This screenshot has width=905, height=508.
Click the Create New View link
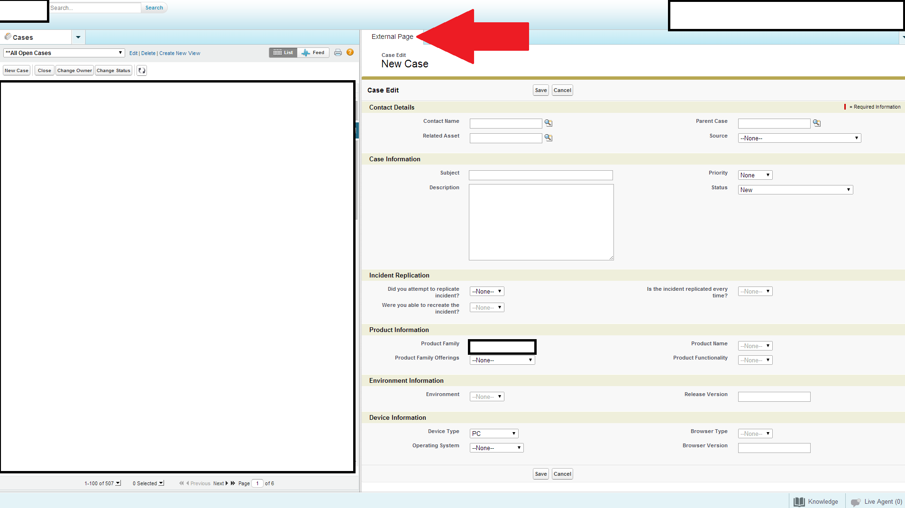tap(180, 53)
